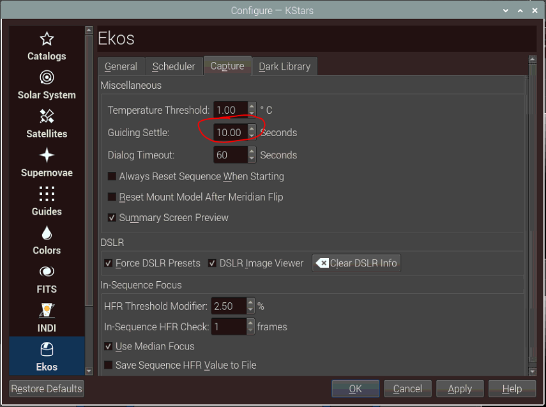The image size is (546, 407).
Task: Increase Dialog Timeout with up arrow
Action: pyautogui.click(x=252, y=151)
